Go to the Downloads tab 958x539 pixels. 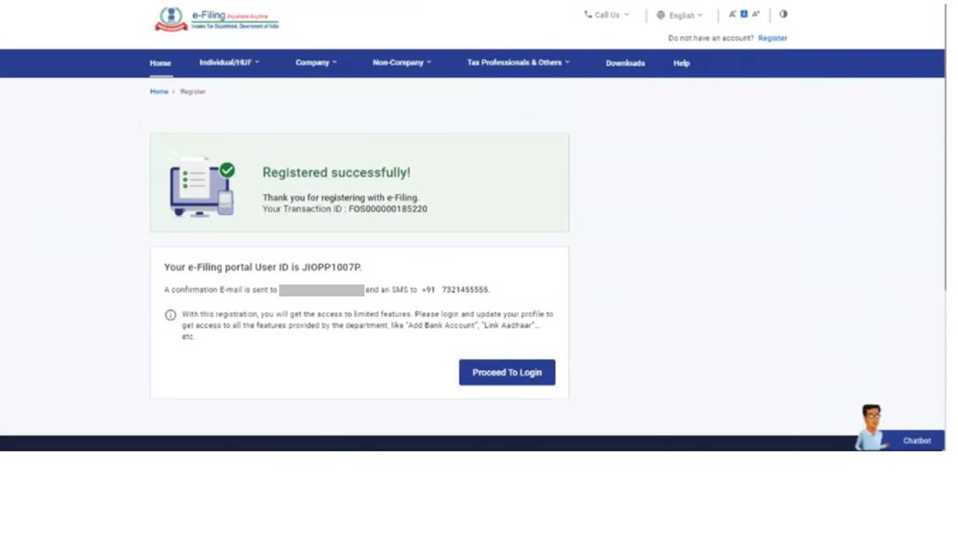pyautogui.click(x=625, y=64)
